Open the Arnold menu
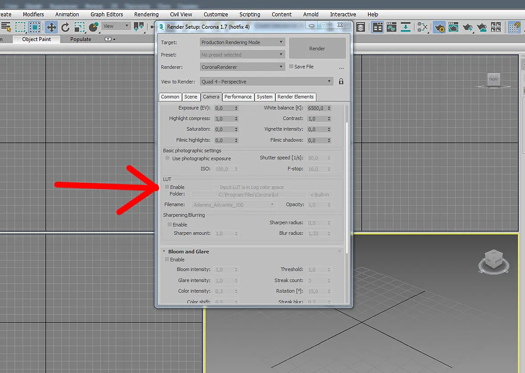 (311, 14)
